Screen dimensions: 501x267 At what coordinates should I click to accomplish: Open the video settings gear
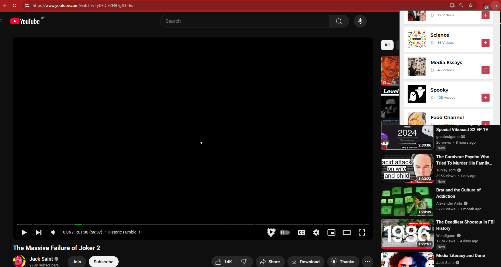(316, 232)
